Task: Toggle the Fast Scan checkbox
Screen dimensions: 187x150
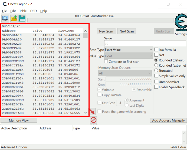Action: tap(99, 103)
